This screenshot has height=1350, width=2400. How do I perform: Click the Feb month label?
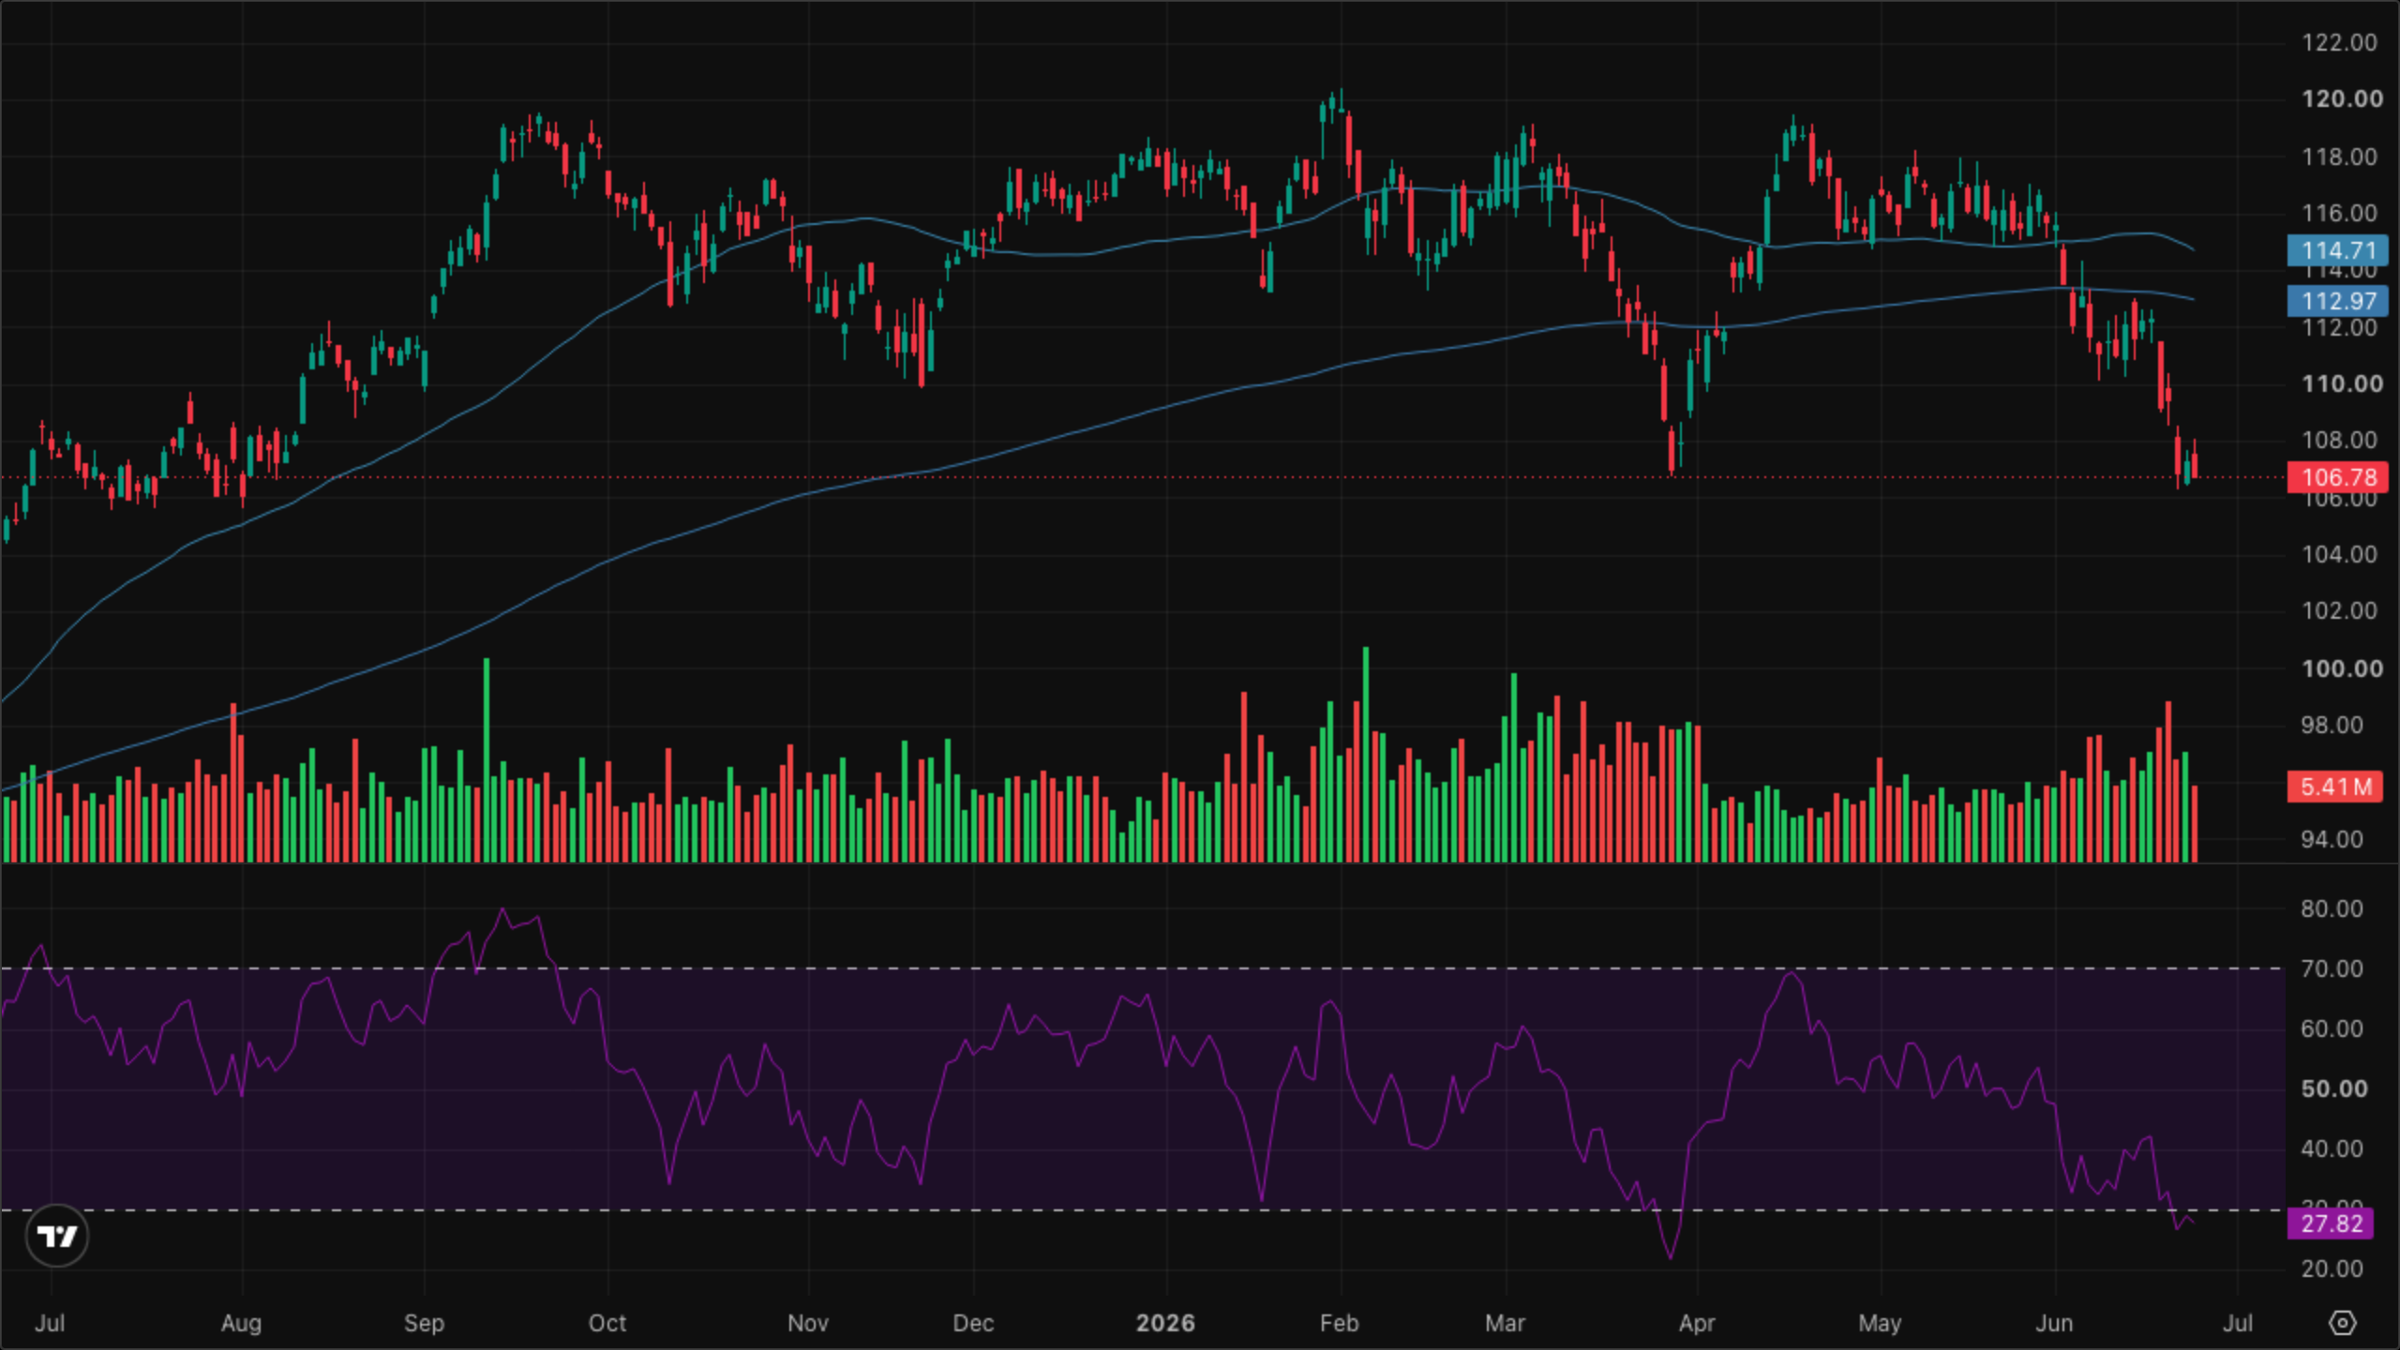(1339, 1323)
